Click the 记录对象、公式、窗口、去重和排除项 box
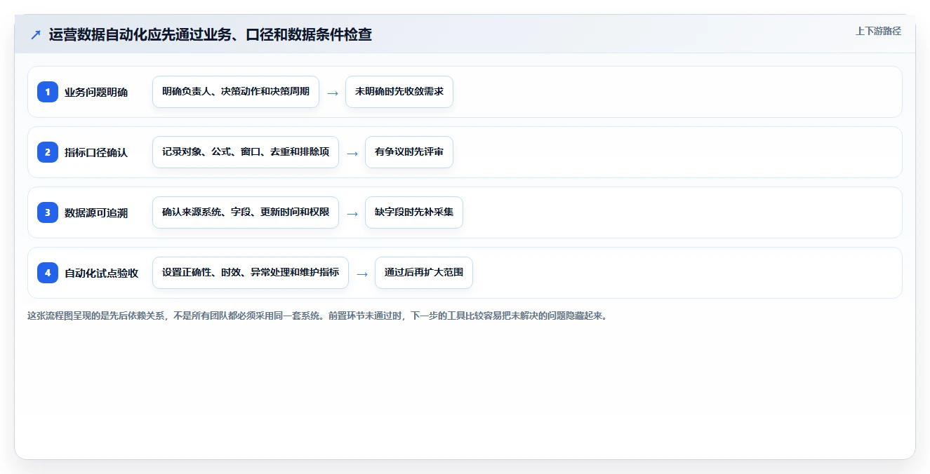Screen dimensions: 930x474 pyautogui.click(x=246, y=152)
